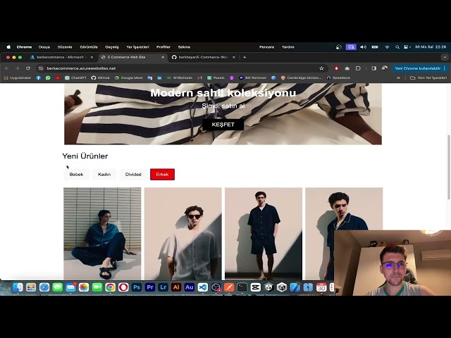Screen dimensions: 451x338
Task: Go back with the browser back arrow
Action: tap(6, 68)
